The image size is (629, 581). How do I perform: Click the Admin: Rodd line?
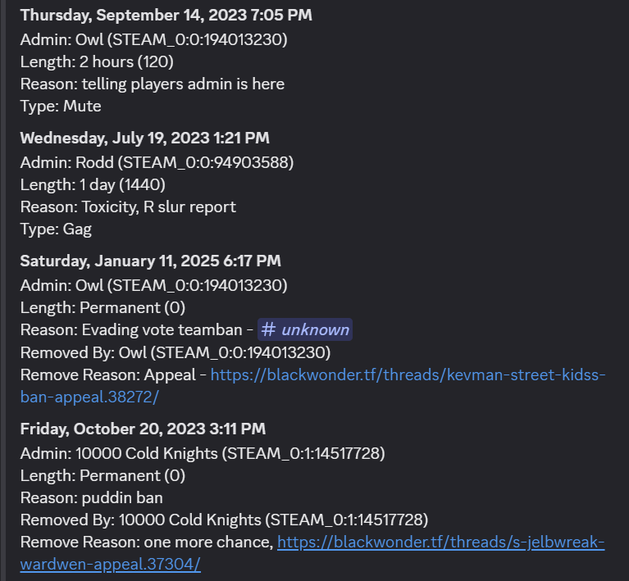(x=157, y=163)
